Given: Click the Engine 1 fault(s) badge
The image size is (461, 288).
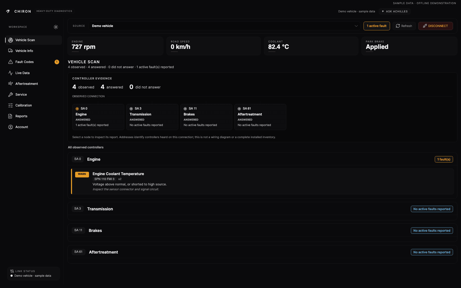Looking at the screenshot, I should [x=444, y=159].
